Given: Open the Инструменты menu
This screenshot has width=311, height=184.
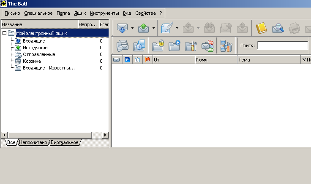Looking at the screenshot, I should [104, 13].
